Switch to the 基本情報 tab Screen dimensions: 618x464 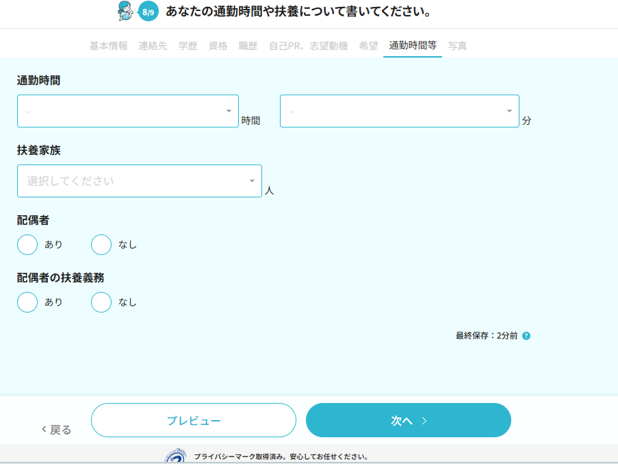point(108,46)
